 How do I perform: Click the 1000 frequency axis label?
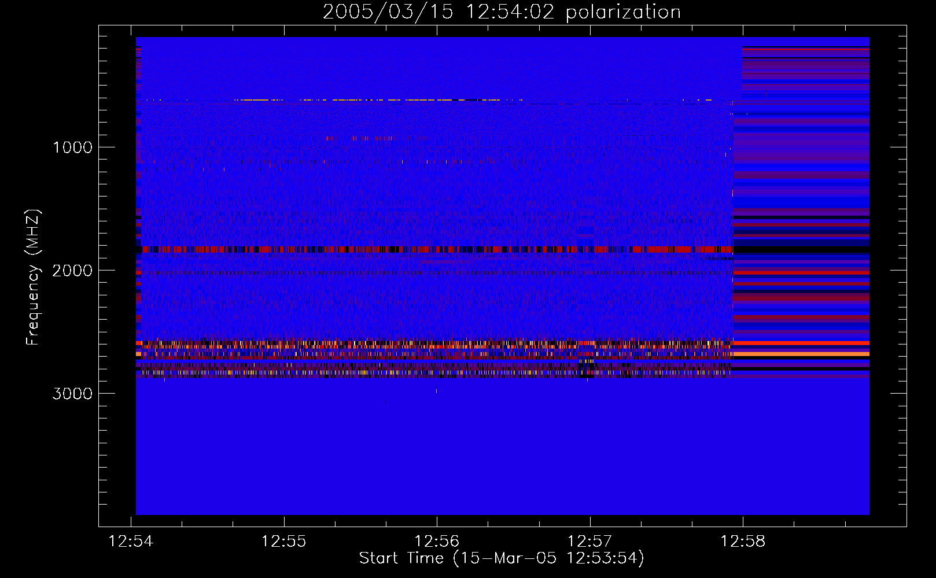click(x=72, y=147)
